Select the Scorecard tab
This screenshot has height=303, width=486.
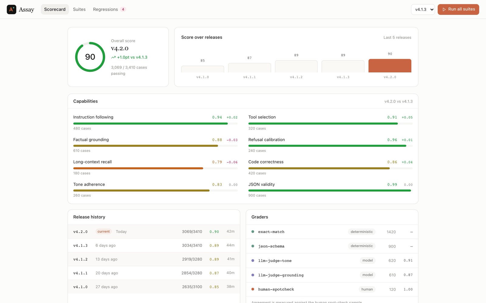point(55,9)
